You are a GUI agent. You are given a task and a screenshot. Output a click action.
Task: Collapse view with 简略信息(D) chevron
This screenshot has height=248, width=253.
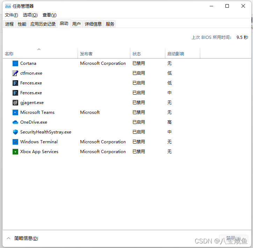point(8,238)
